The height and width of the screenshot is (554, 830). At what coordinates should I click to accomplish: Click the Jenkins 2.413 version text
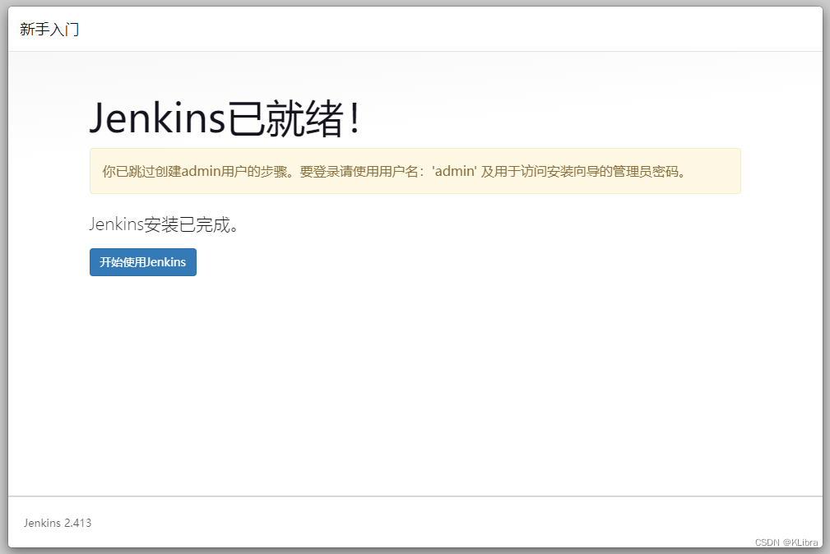pos(57,523)
